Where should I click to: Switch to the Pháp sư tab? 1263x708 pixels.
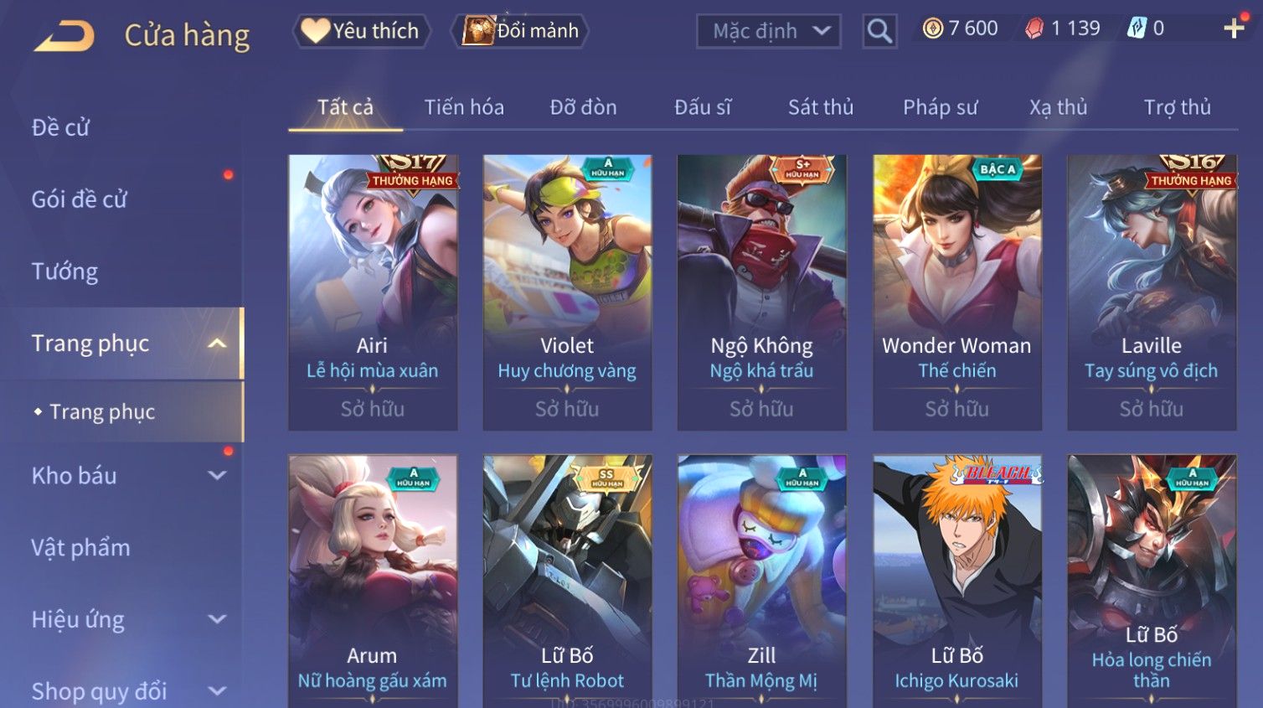pyautogui.click(x=940, y=107)
